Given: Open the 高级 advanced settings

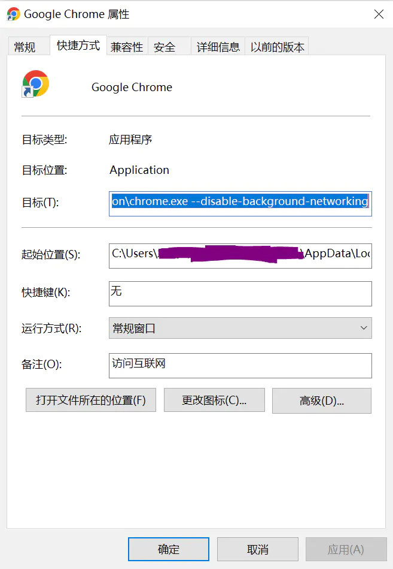Looking at the screenshot, I should point(321,401).
